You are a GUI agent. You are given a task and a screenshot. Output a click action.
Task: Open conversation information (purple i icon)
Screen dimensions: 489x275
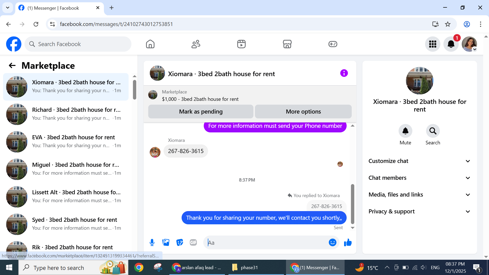(x=344, y=73)
